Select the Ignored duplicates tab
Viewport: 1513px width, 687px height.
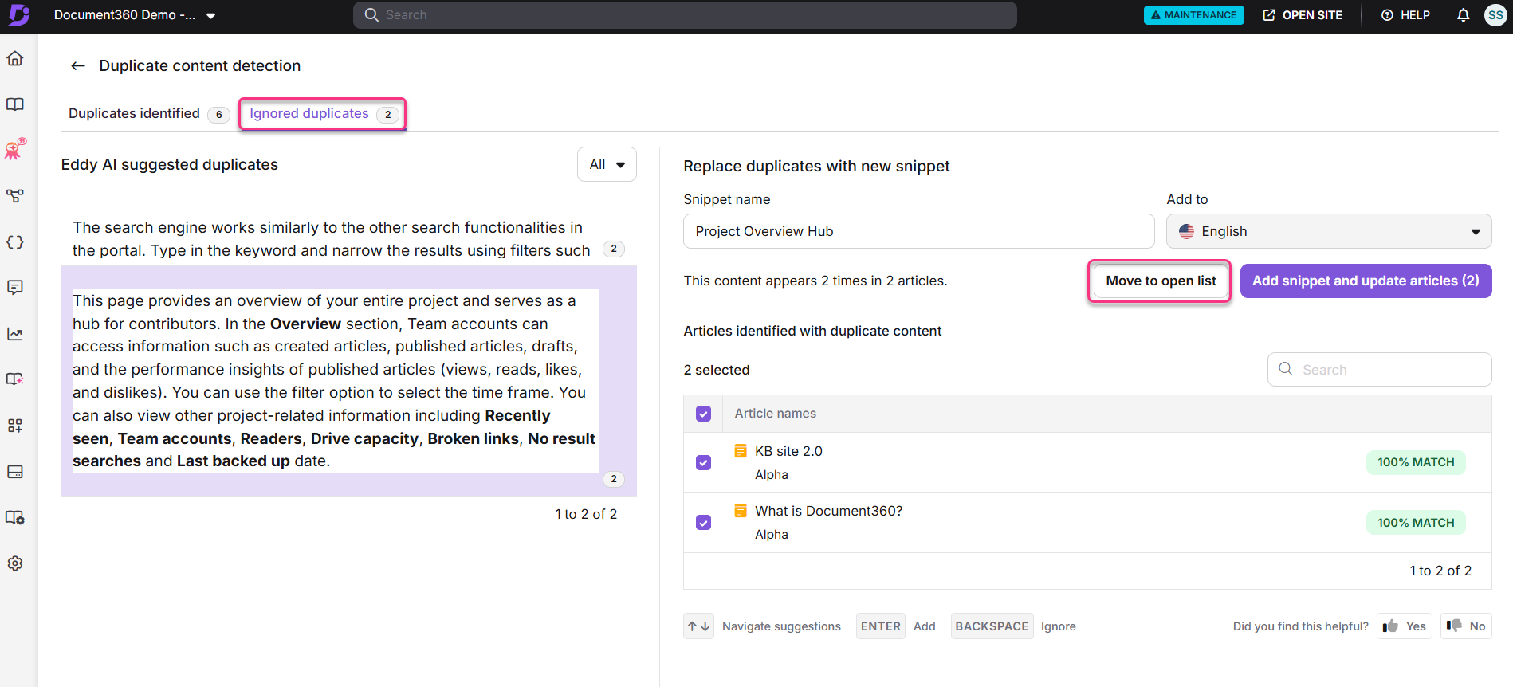tap(323, 114)
